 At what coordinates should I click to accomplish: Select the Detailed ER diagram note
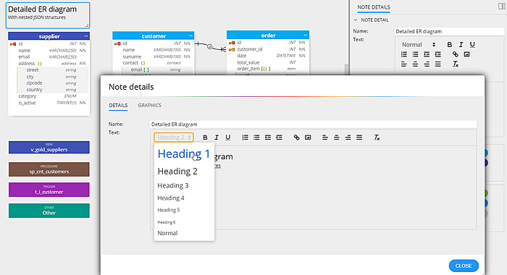coord(48,15)
